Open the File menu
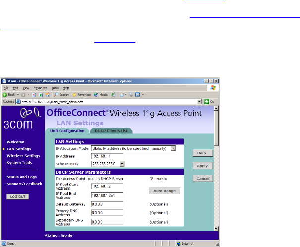This screenshot has width=300, height=247. (6, 88)
